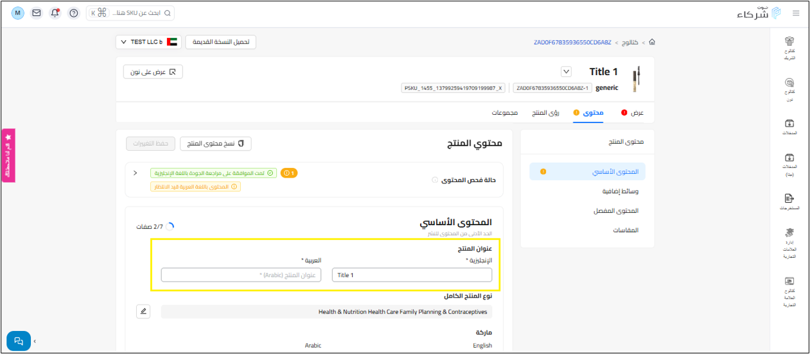The width and height of the screenshot is (810, 354).
Task: Click the Arabic product title input field
Action: click(241, 275)
